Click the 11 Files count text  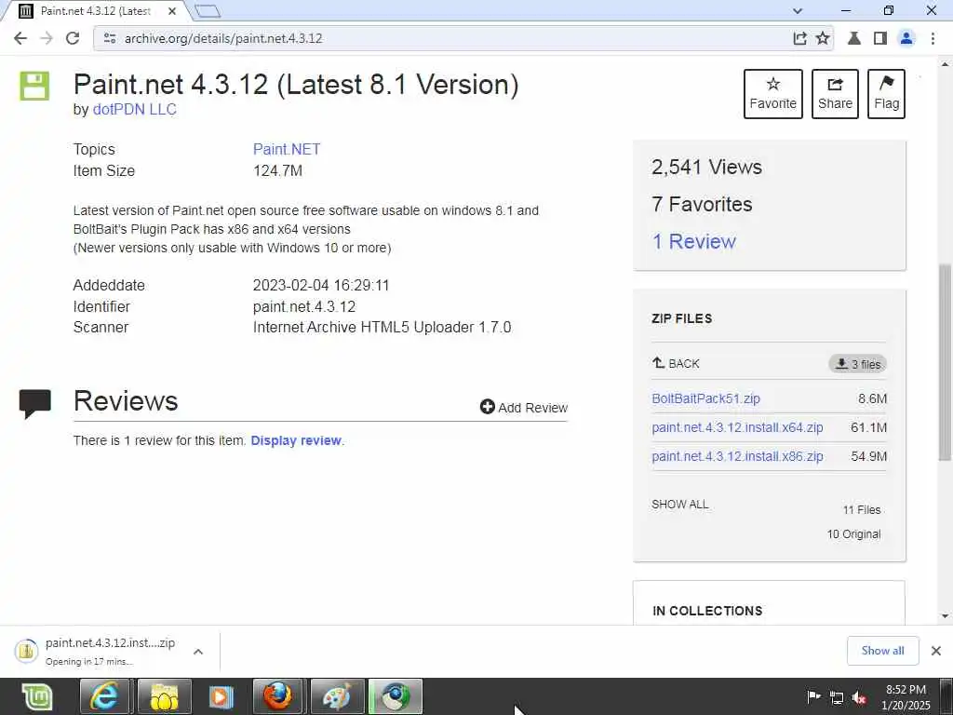click(x=862, y=510)
